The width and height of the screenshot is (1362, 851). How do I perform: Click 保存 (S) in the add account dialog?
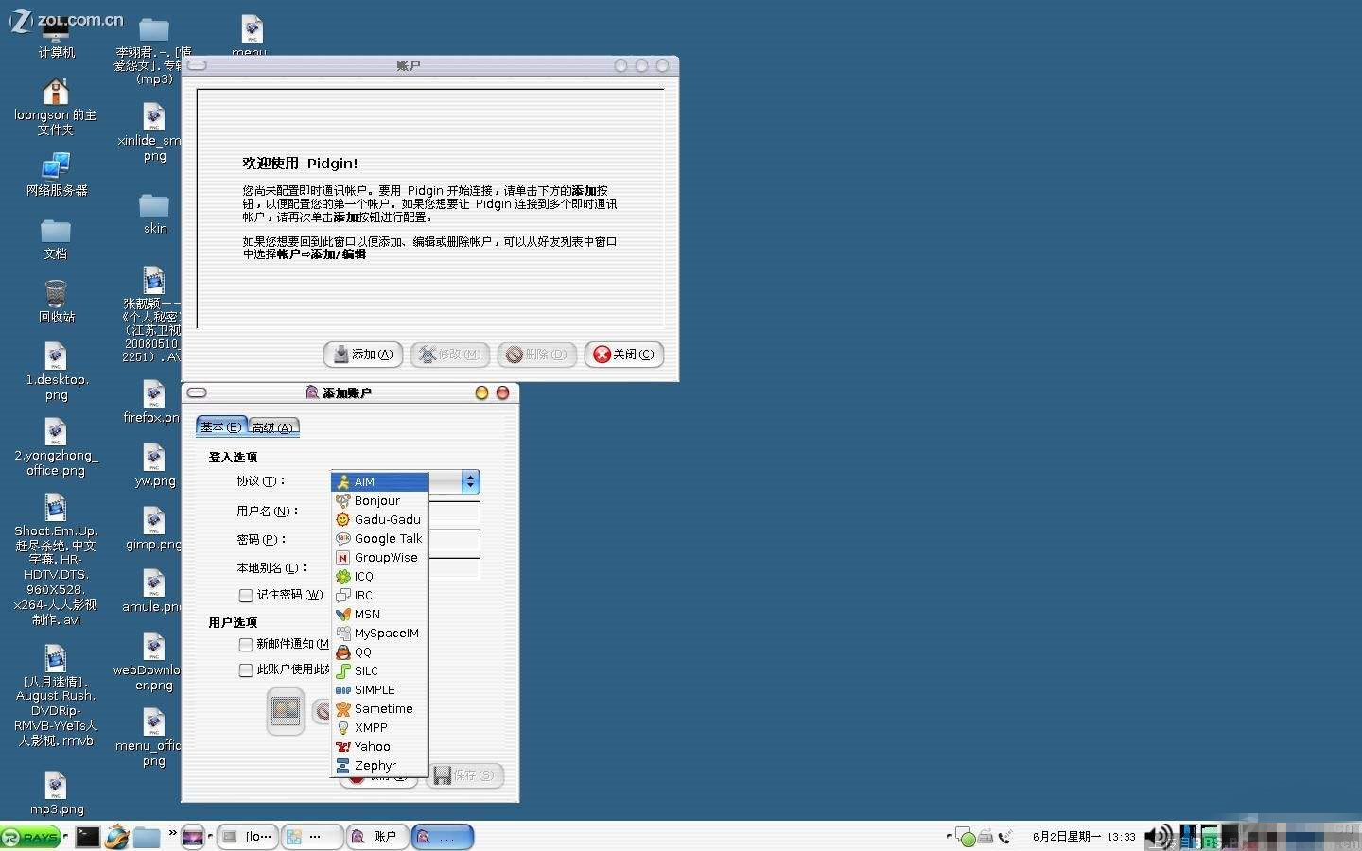tap(465, 775)
